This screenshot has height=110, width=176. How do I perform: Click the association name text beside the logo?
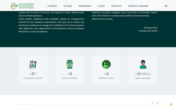[27, 6]
